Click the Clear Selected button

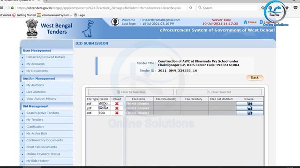(x=219, y=92)
